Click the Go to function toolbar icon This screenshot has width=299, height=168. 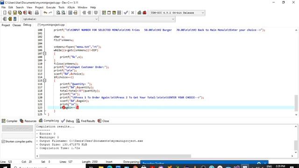pos(70,13)
